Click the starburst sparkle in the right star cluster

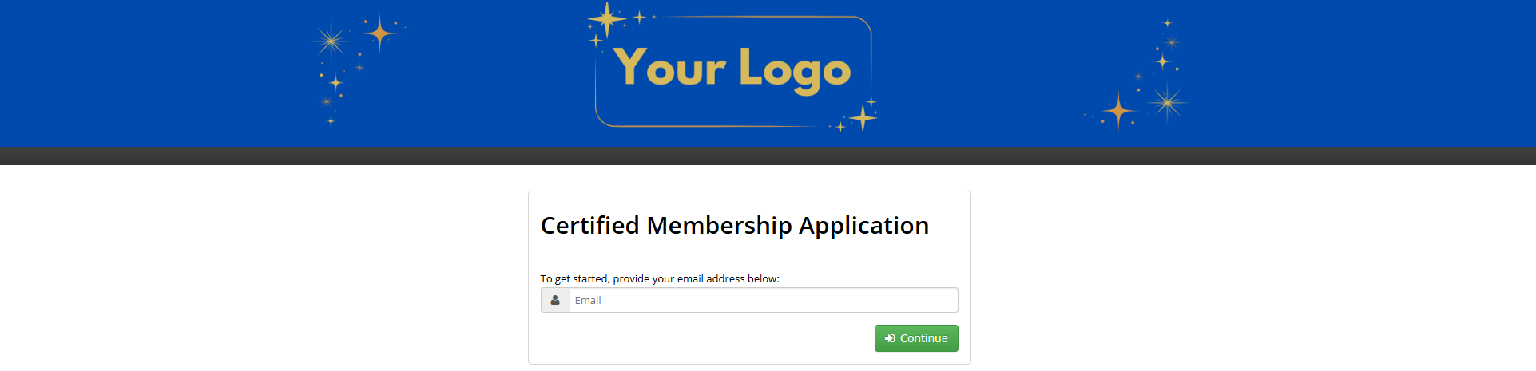[1167, 101]
